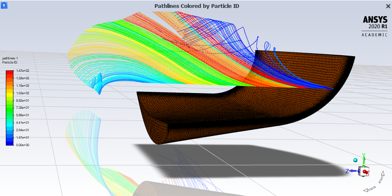Click the legend value 1.47e+01
Image resolution: width=392 pixels, height=196 pixels.
[x=22, y=137]
